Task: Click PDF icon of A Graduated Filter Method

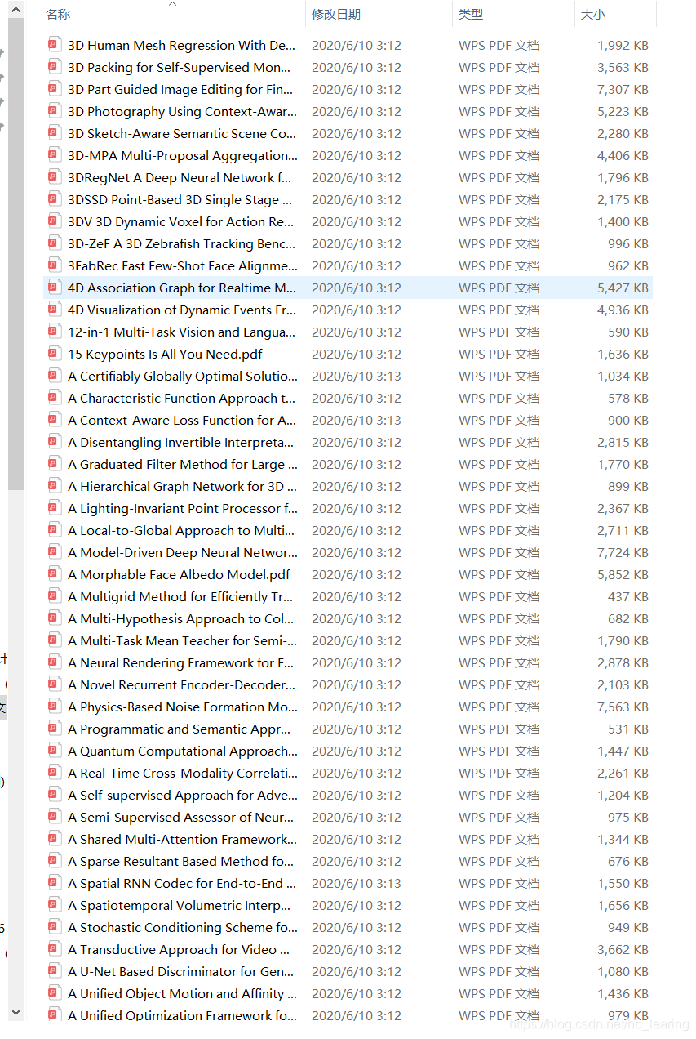Action: pyautogui.click(x=54, y=464)
